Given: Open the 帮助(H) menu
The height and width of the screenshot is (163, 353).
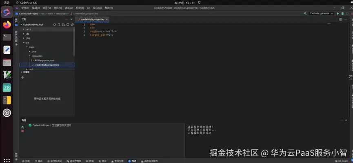Looking at the screenshot, I should pos(109,8).
